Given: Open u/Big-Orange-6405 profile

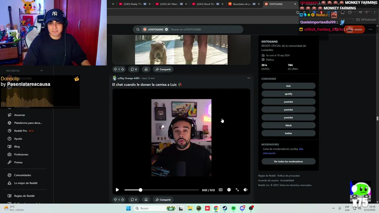Looking at the screenshot, I should [x=128, y=78].
